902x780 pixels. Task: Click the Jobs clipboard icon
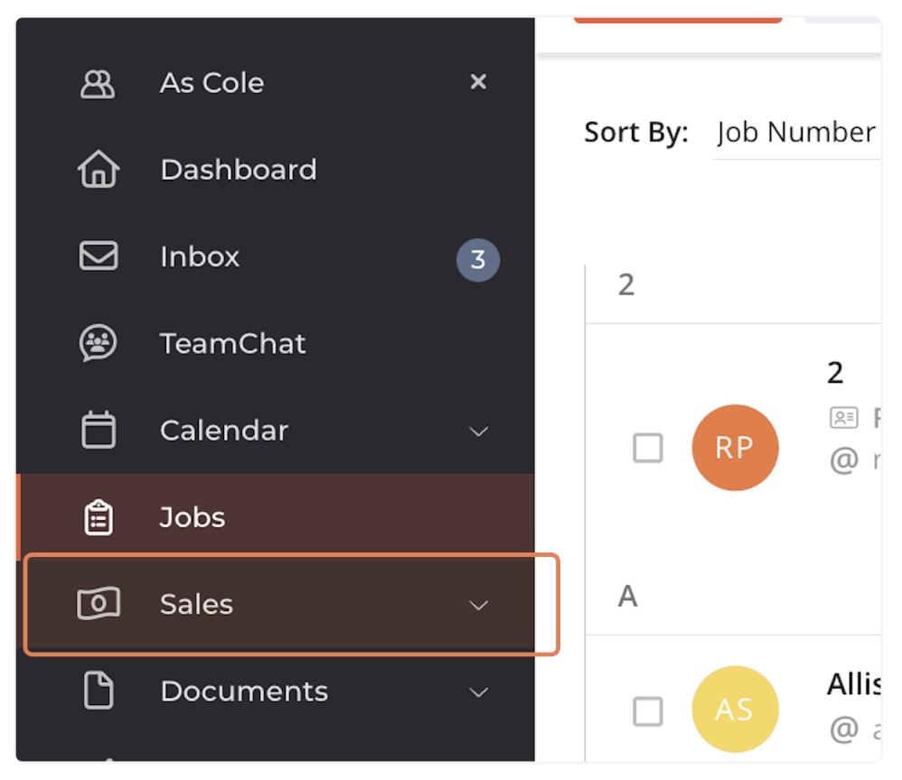[98, 517]
